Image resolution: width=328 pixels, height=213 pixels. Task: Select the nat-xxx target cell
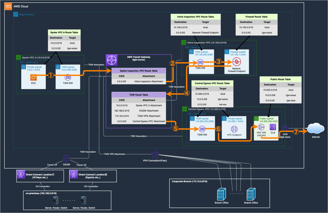tap(222, 104)
